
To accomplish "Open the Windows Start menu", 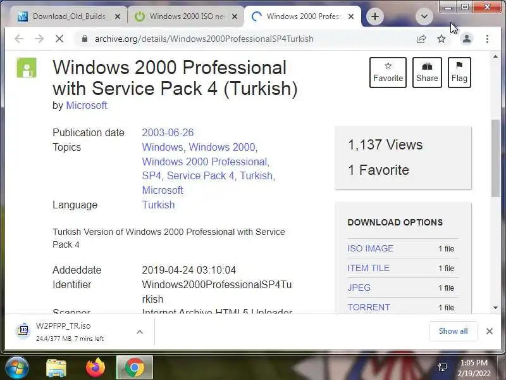I will coord(17,368).
